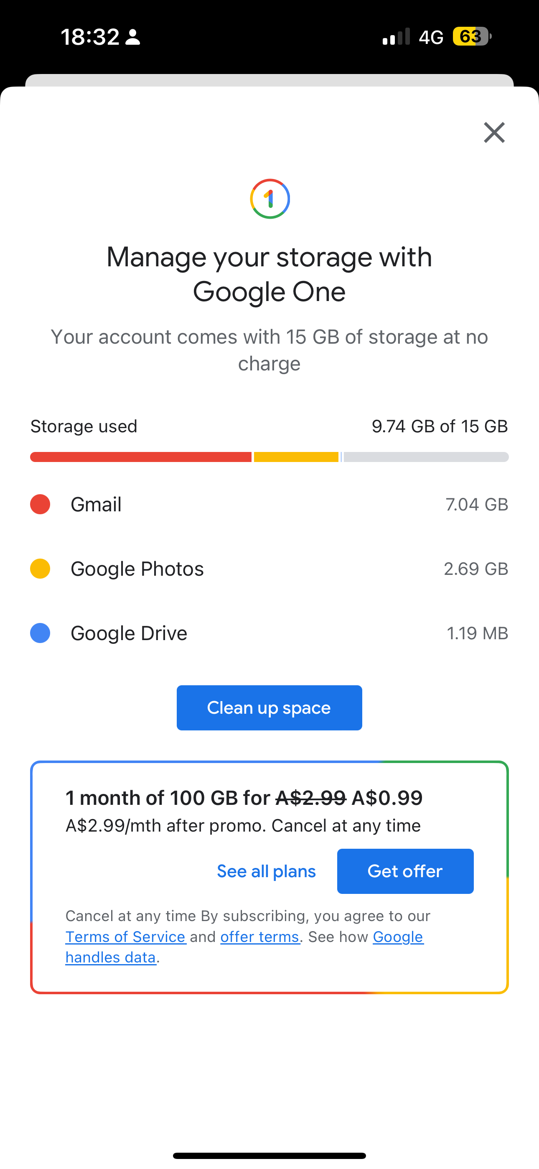Screen dimensions: 539x1169
Task: Close the Google One storage sheet
Action: pyautogui.click(x=494, y=133)
